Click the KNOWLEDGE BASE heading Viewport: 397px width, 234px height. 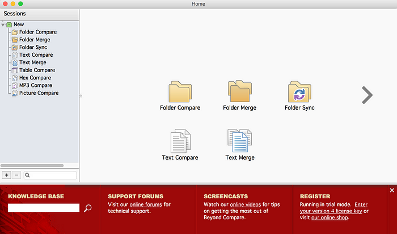click(36, 196)
